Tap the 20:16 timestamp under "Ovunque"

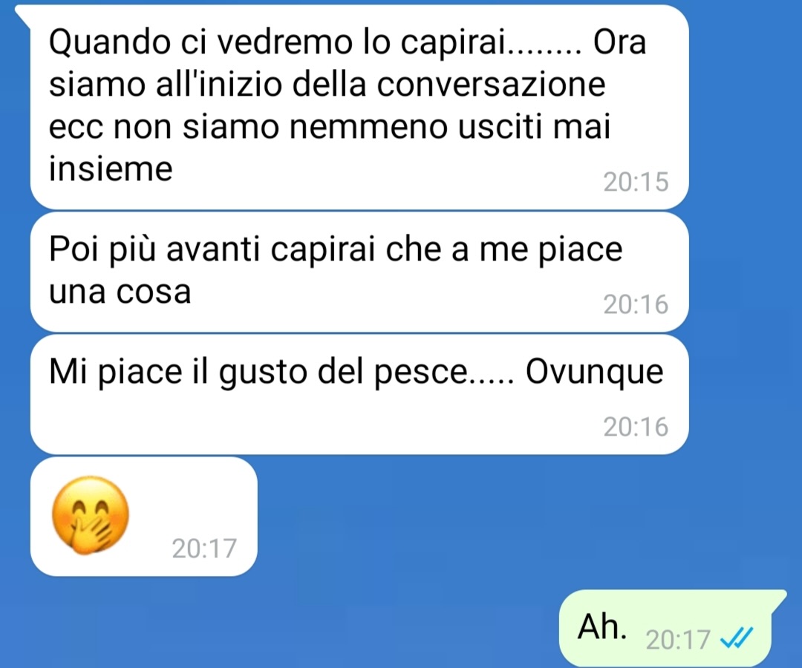coord(636,427)
